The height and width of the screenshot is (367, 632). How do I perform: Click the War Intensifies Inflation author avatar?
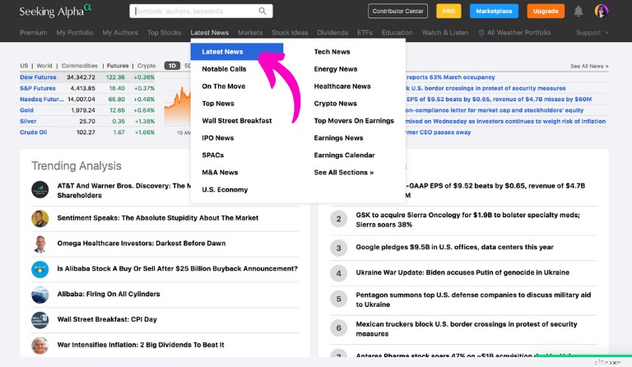point(39,346)
